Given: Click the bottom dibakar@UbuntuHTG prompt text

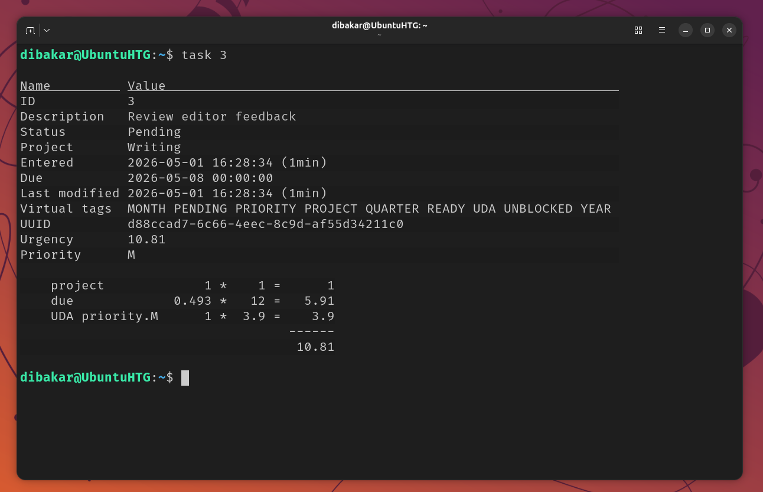Looking at the screenshot, I should click(x=85, y=377).
